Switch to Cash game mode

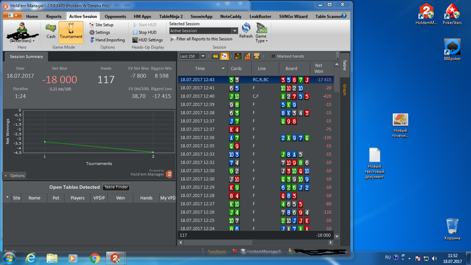tap(50, 32)
